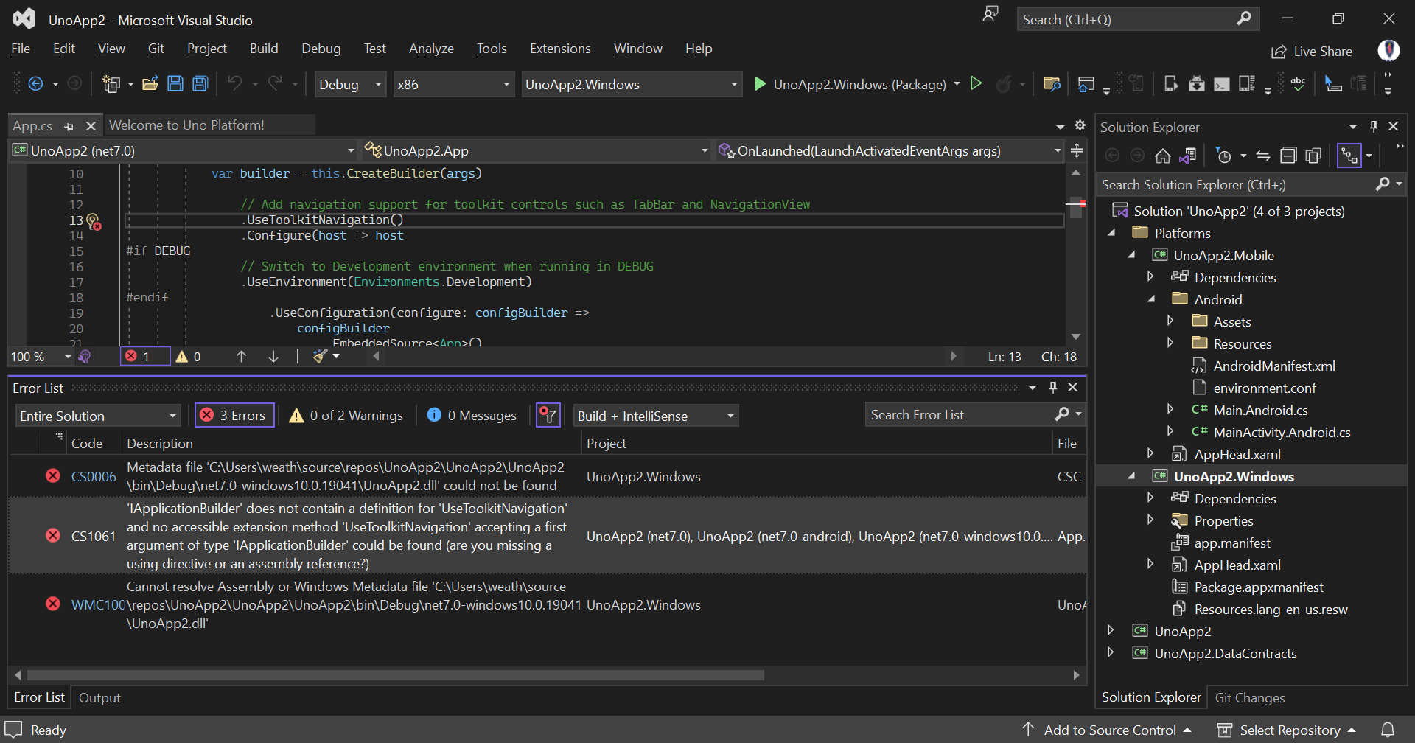Click the notifications bell icon

(x=1388, y=730)
